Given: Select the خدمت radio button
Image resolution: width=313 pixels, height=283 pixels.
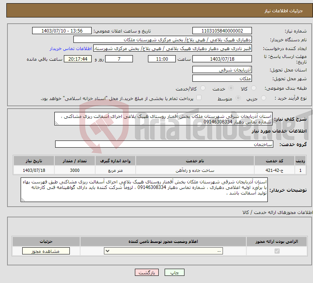Looking at the screenshot, I should (x=231, y=88).
